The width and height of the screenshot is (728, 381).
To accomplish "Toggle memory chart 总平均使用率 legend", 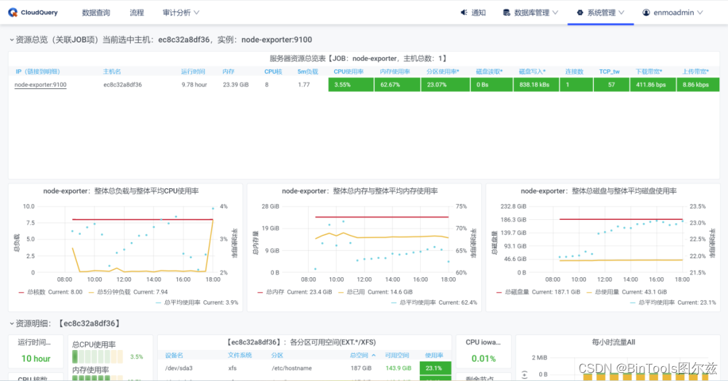I will click(417, 303).
